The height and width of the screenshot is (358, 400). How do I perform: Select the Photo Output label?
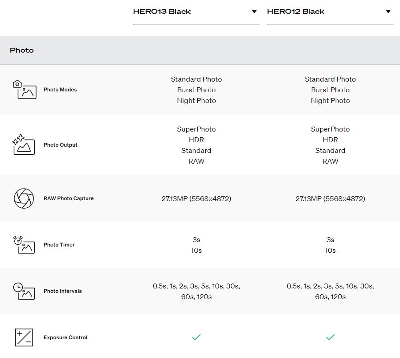(x=61, y=145)
